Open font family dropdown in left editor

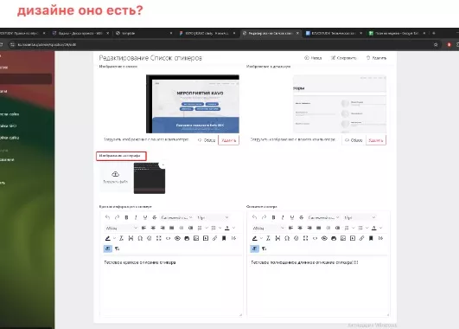176,217
